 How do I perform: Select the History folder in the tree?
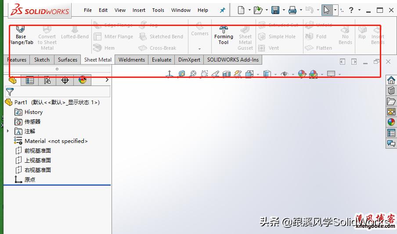point(29,112)
